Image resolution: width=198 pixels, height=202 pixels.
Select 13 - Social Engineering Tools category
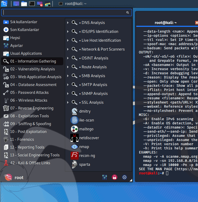[32, 155]
